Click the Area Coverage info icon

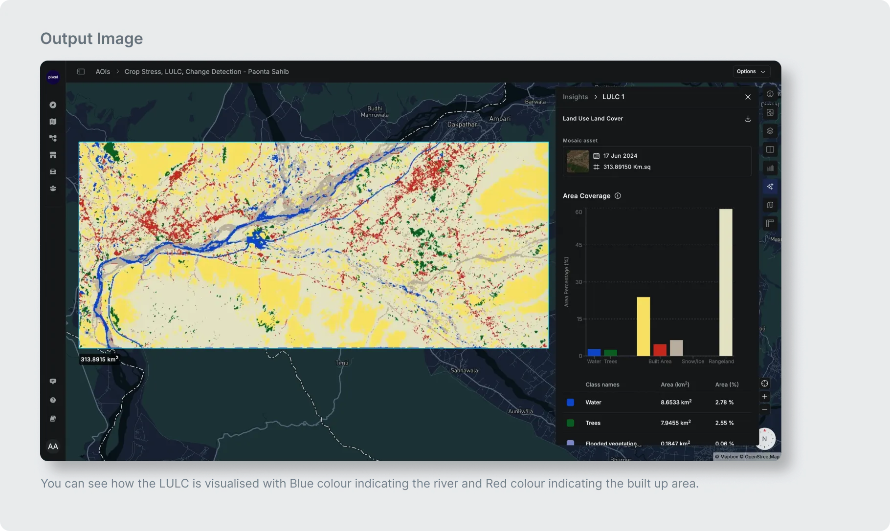618,196
